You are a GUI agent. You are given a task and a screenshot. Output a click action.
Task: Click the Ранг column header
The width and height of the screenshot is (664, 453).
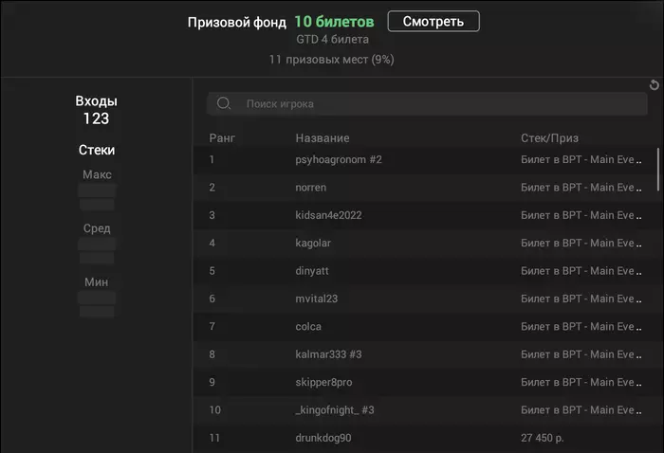(222, 138)
